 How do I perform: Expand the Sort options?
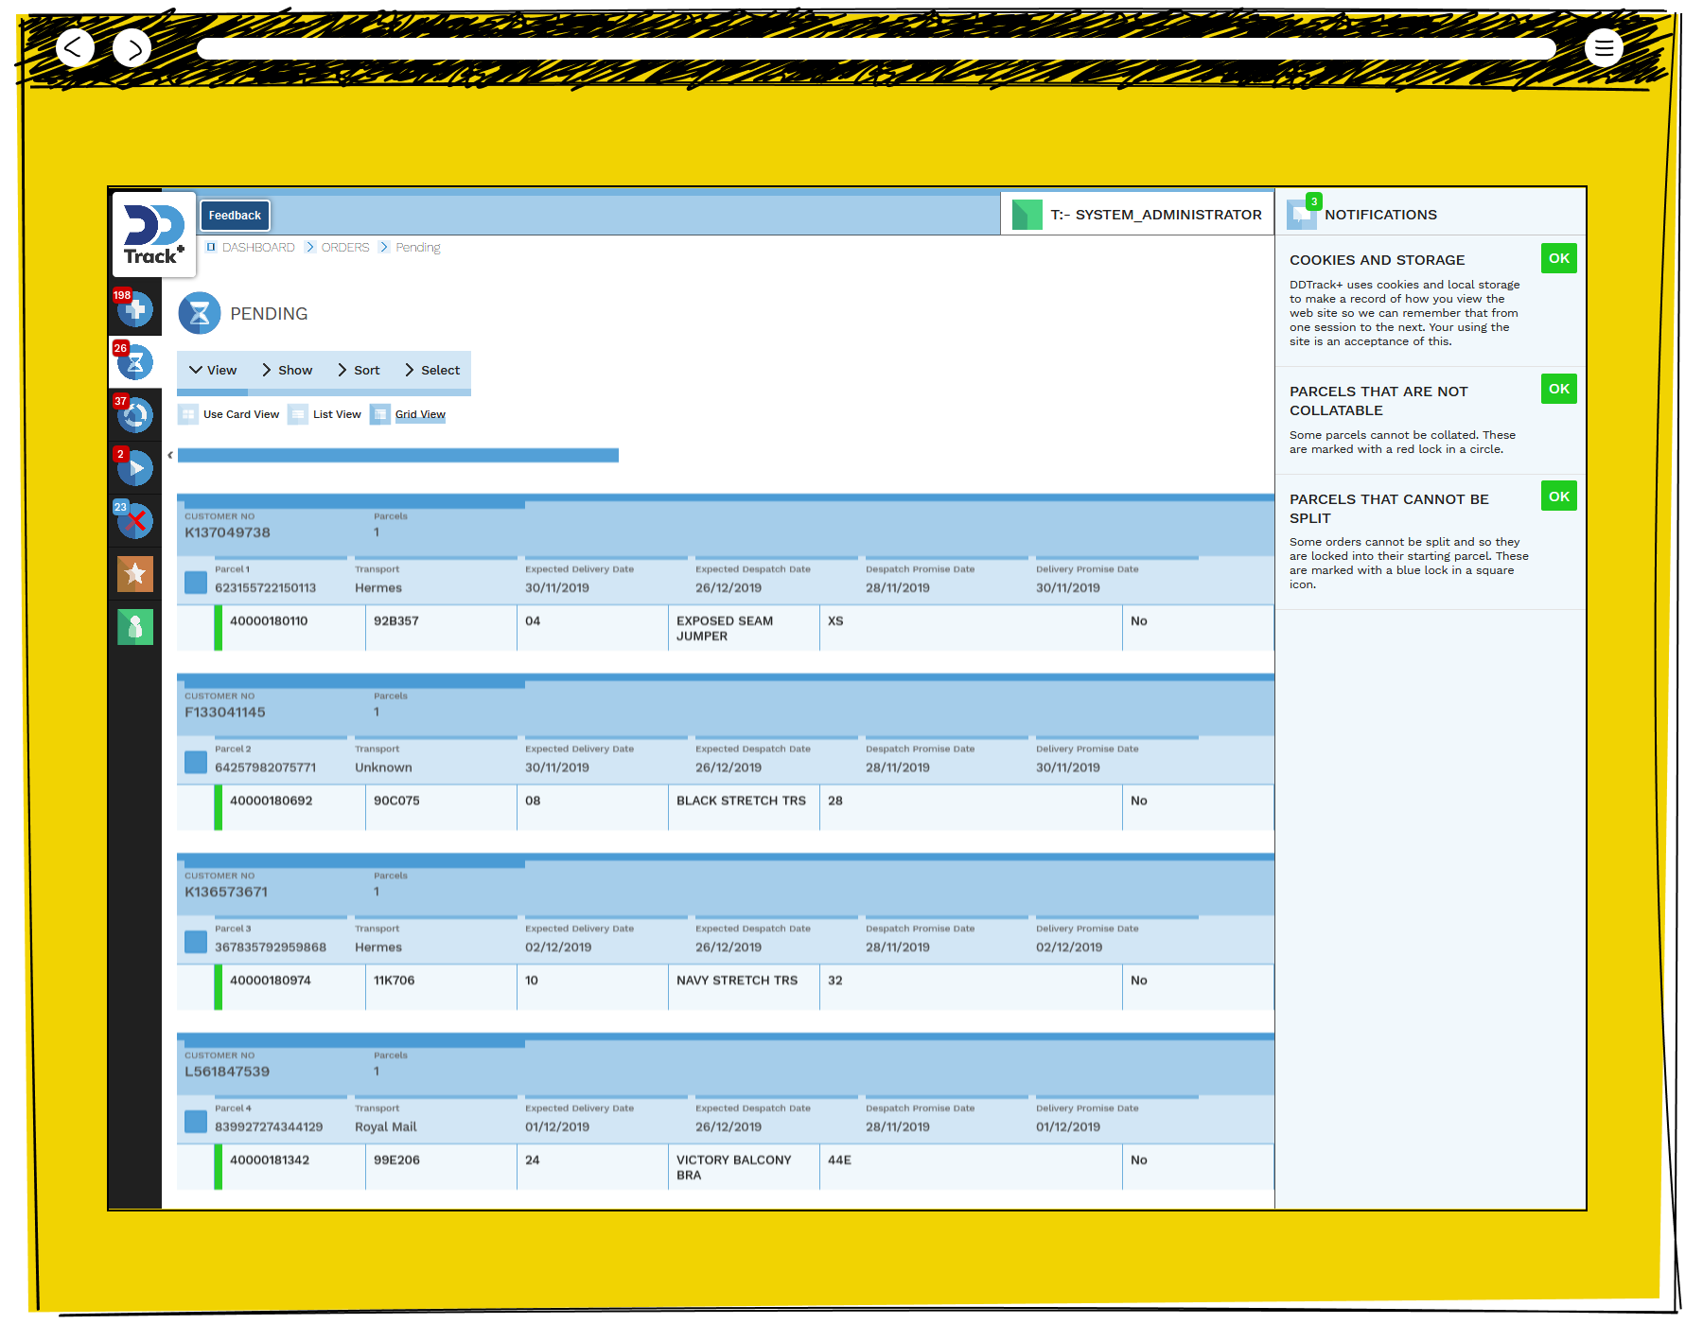359,370
